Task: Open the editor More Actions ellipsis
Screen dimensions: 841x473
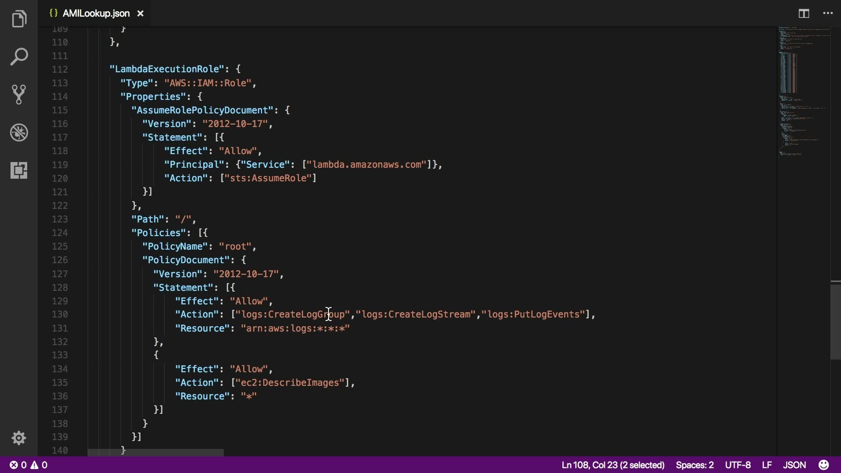Action: (828, 14)
